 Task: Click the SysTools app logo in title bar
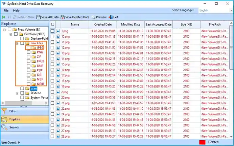click(4, 4)
